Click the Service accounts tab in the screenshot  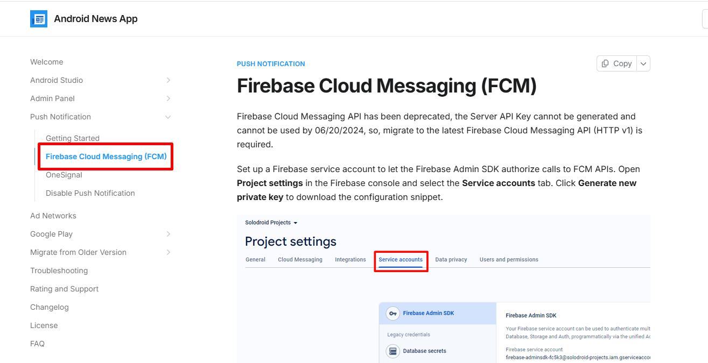tap(401, 260)
